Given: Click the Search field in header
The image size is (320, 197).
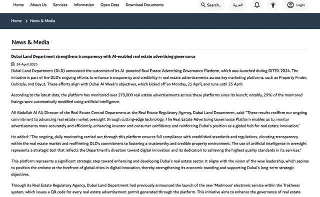Looking at the screenshot, I should click(x=211, y=5).
